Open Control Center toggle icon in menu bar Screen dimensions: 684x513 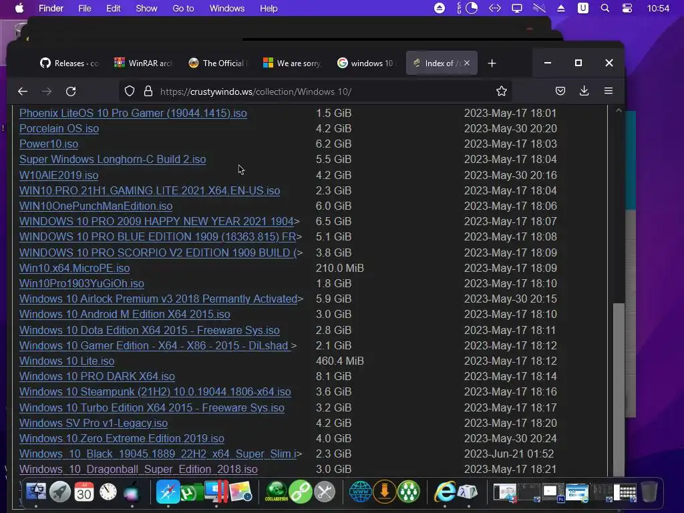click(x=627, y=8)
